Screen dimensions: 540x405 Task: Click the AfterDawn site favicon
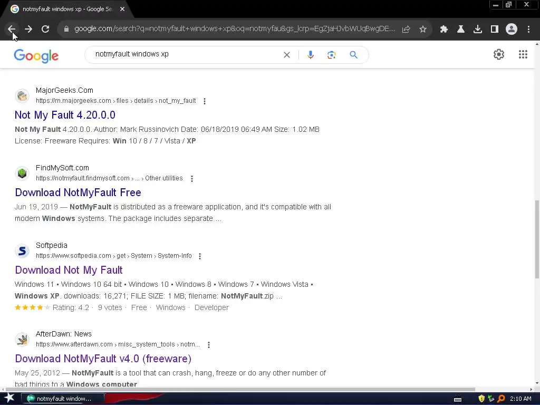click(22, 340)
